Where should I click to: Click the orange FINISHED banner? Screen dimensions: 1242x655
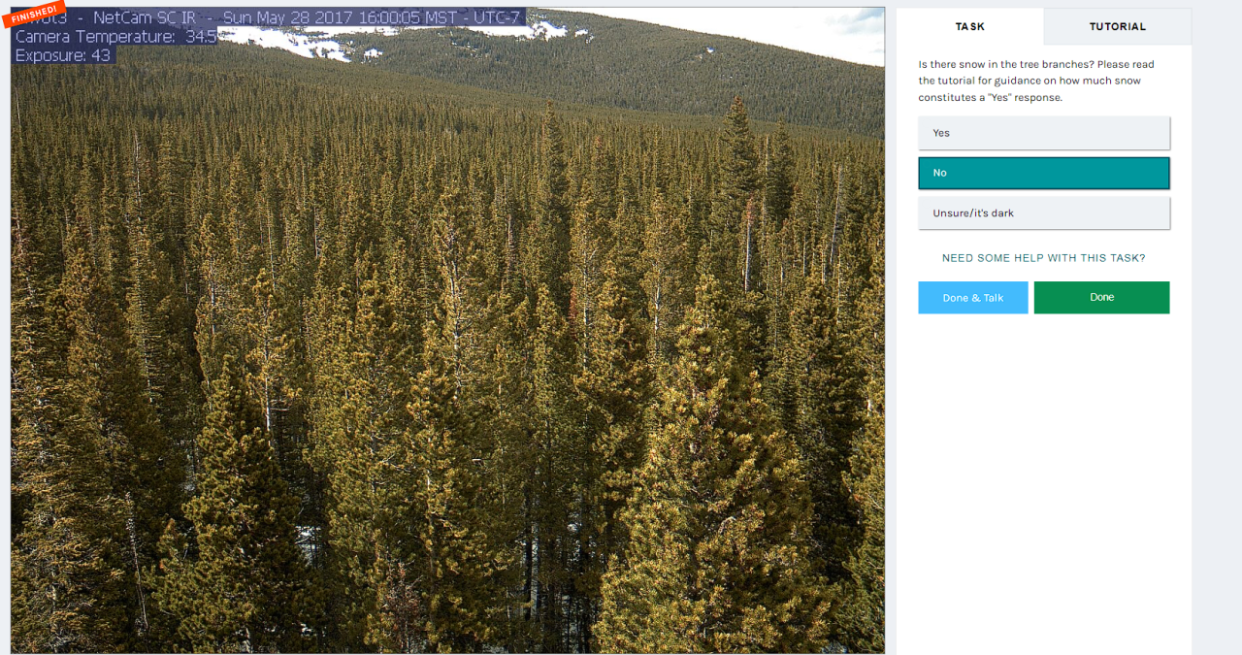point(34,15)
